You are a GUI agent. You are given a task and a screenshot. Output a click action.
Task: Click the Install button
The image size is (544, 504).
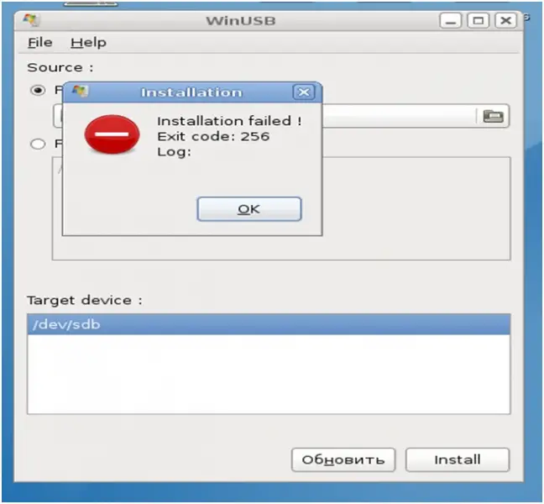point(458,459)
